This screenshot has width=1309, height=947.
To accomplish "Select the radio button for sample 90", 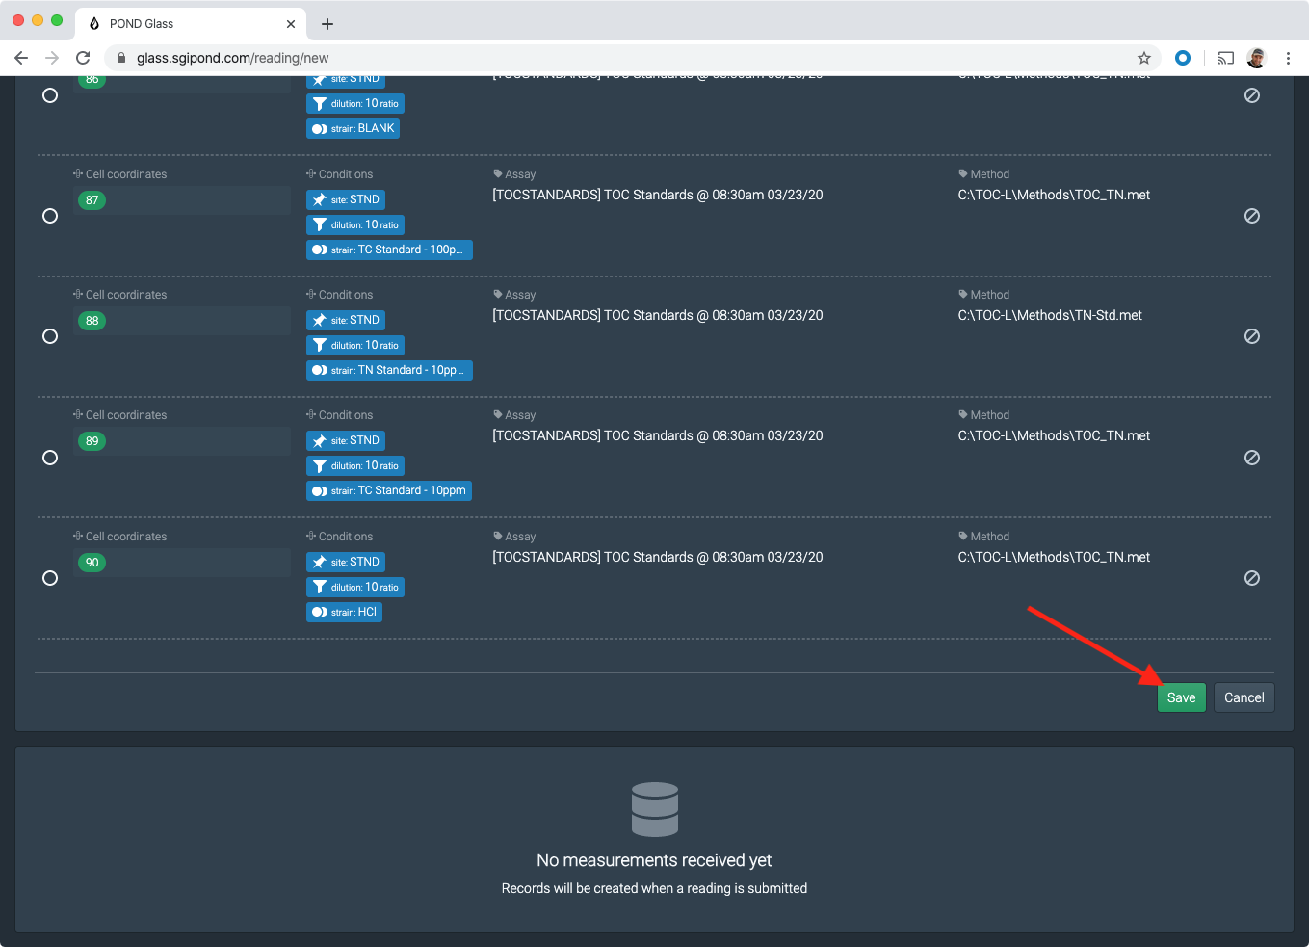I will pos(49,578).
